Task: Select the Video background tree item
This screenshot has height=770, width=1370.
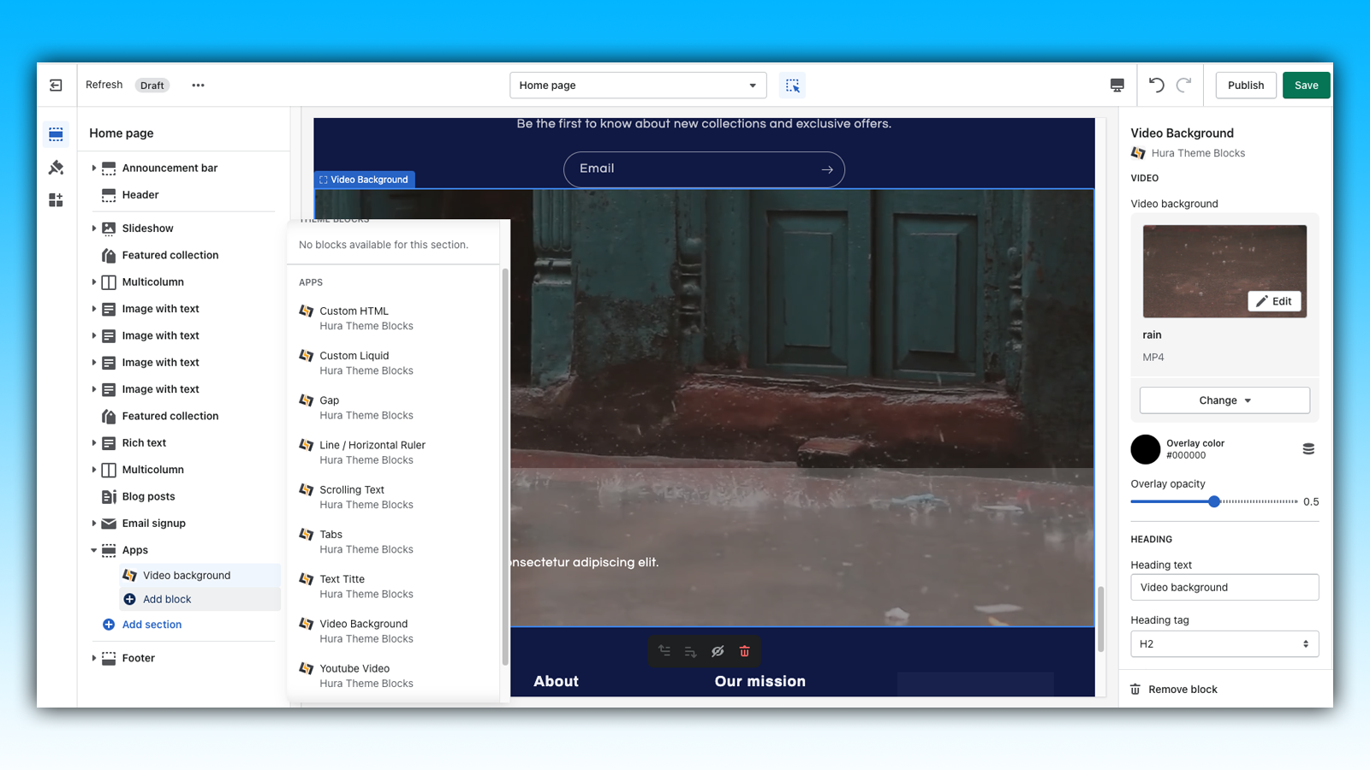Action: [200, 576]
